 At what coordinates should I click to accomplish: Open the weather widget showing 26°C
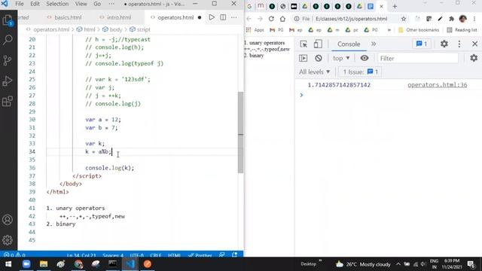click(363, 264)
